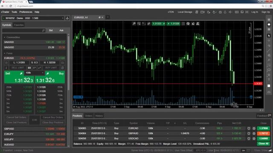The image size is (273, 153).
Task: Click EURUSD info icon beside Sell Limit
Action: point(6,68)
